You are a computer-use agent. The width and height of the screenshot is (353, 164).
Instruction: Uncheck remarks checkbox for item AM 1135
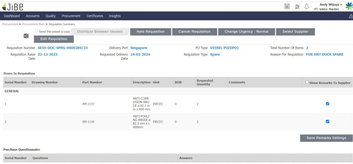pos(327,103)
